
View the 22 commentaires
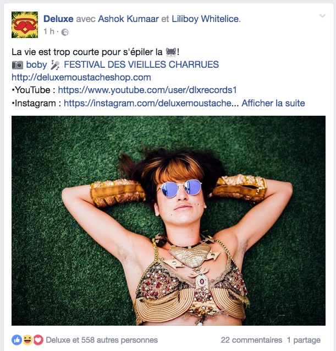251,340
